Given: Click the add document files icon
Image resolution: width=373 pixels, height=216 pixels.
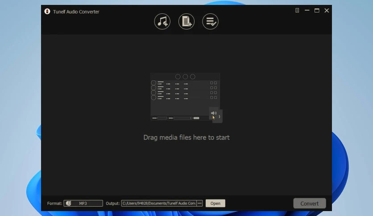Looking at the screenshot, I should pos(186,21).
